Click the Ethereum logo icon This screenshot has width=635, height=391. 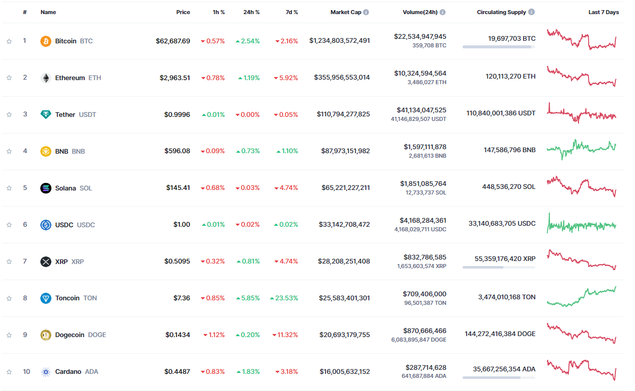tap(46, 78)
